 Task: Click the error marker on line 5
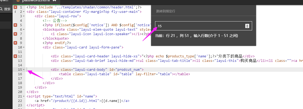(15, 25)
